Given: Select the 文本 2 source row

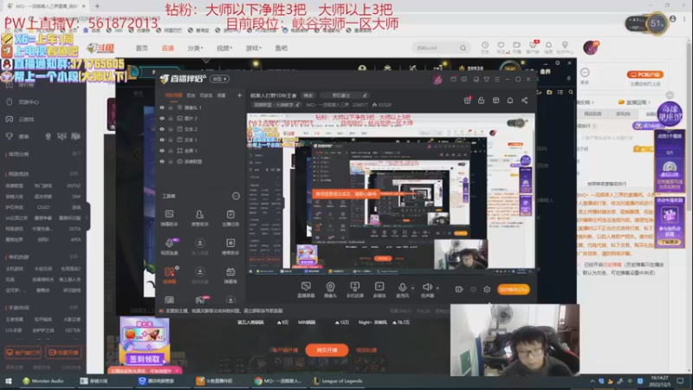Looking at the screenshot, I should click(201, 129).
